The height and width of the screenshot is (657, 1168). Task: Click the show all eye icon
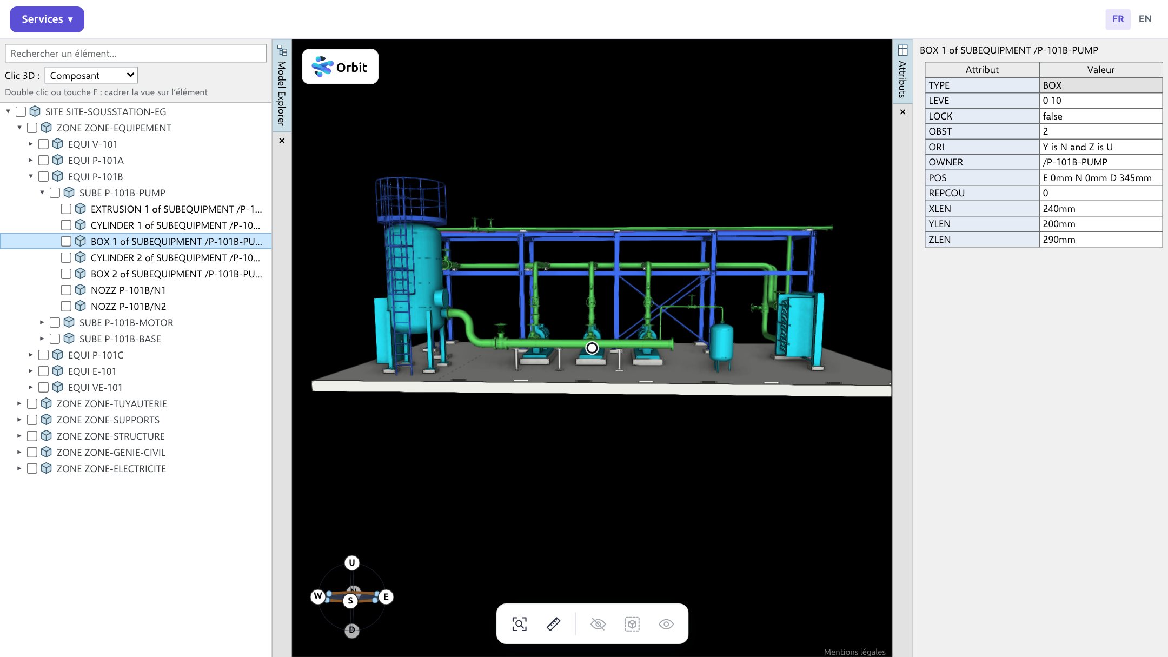click(666, 624)
